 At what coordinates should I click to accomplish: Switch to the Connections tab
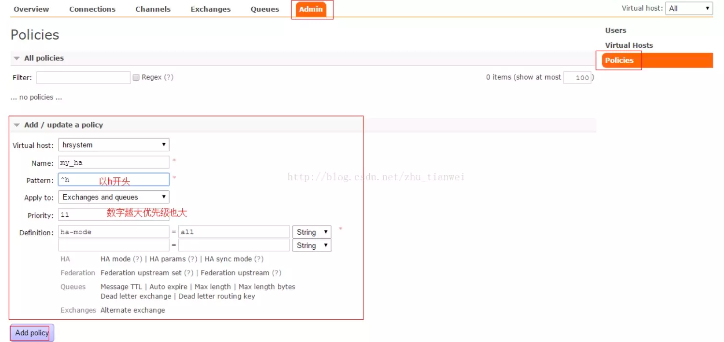[92, 9]
